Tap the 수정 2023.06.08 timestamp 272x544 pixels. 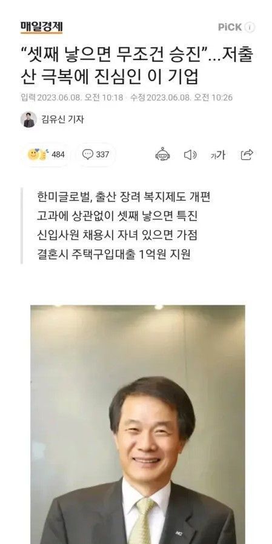(181, 98)
